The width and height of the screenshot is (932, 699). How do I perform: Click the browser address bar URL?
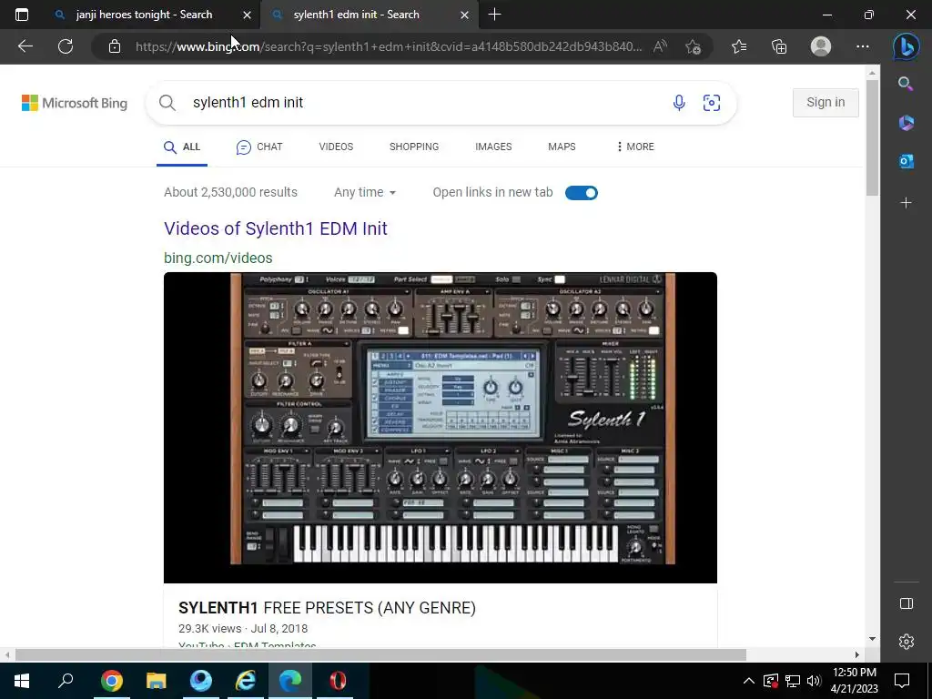click(389, 46)
